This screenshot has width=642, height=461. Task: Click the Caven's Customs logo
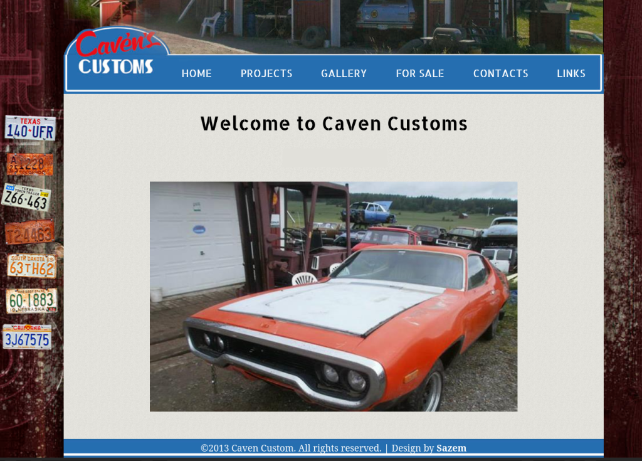pos(117,55)
